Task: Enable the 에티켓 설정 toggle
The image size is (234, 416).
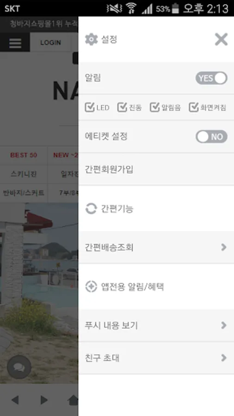Action: [211, 137]
